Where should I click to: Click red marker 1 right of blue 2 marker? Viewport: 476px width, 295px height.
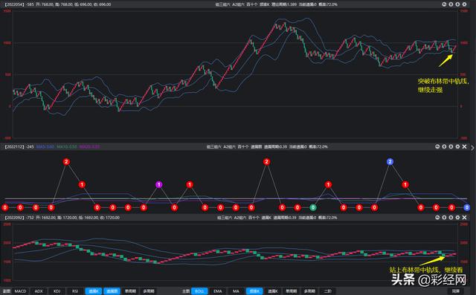pyautogui.click(x=405, y=184)
